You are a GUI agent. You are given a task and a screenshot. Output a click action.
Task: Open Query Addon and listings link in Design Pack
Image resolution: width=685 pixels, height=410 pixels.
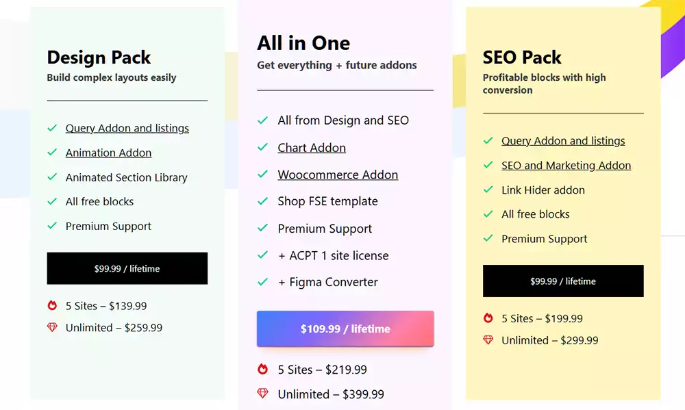pos(127,128)
